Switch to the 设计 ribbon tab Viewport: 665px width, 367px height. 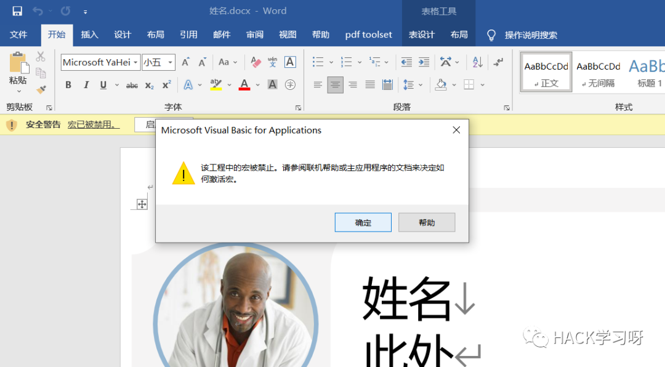(x=123, y=34)
